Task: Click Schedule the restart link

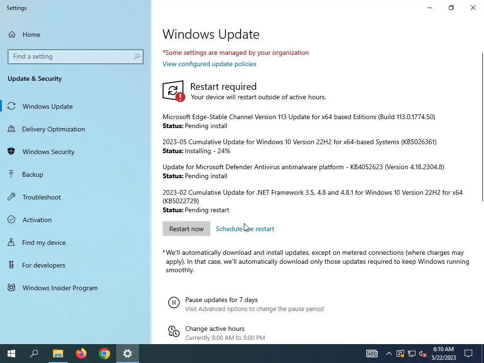Action: click(245, 229)
